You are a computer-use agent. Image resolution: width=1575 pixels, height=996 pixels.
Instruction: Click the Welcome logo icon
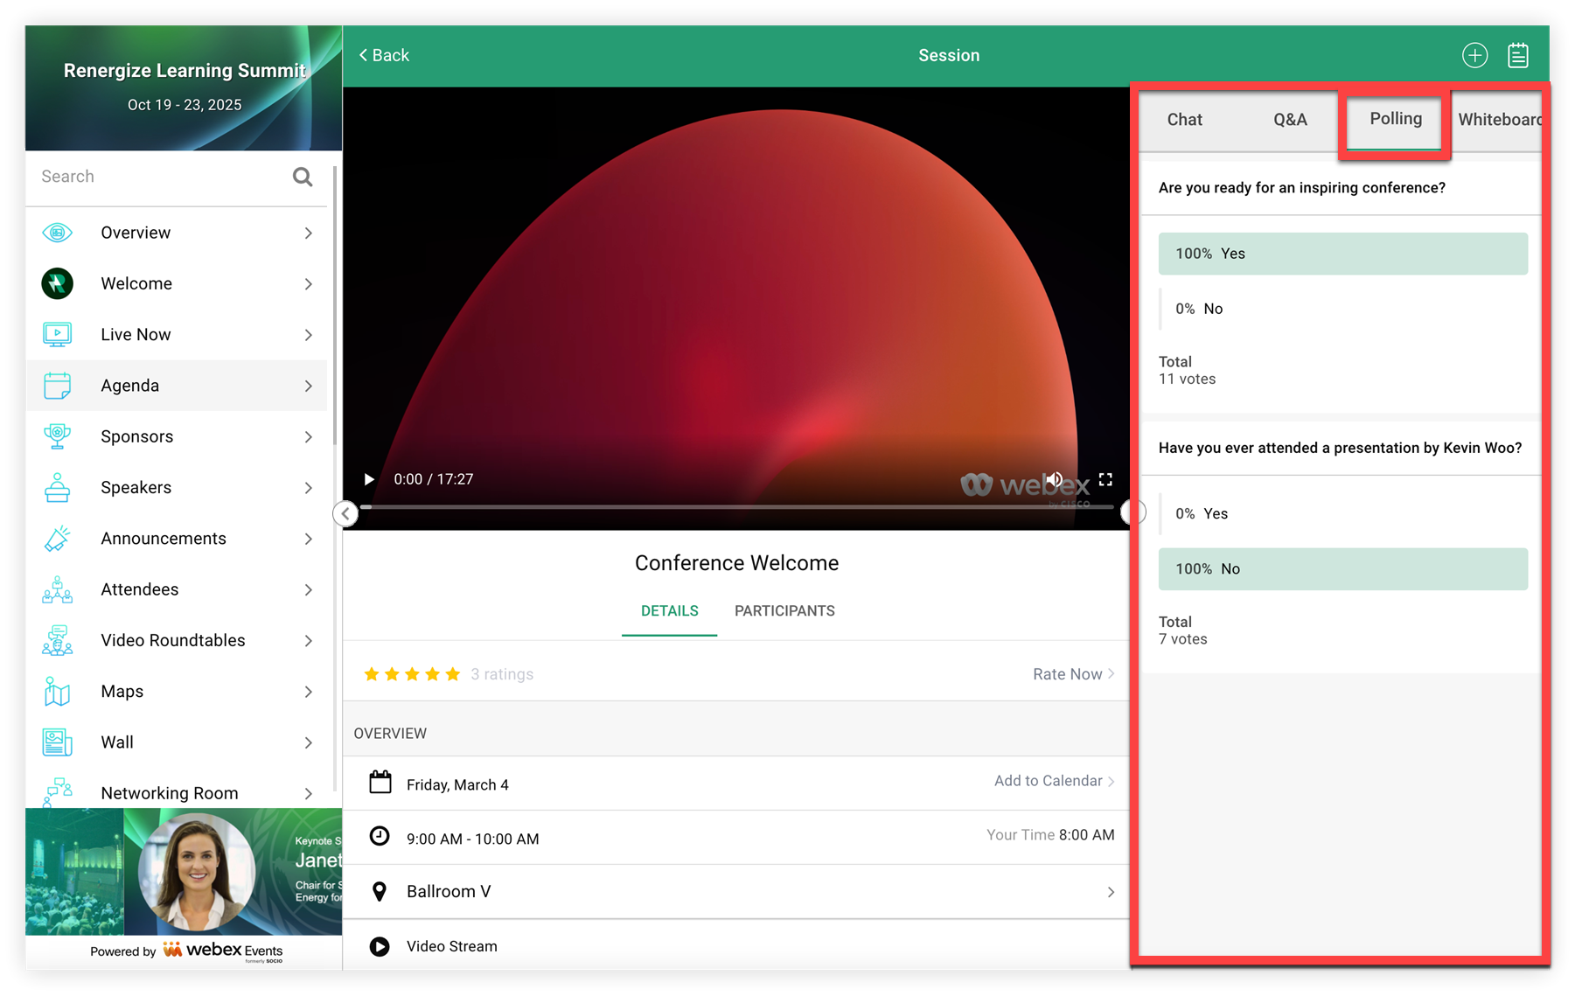(x=58, y=283)
